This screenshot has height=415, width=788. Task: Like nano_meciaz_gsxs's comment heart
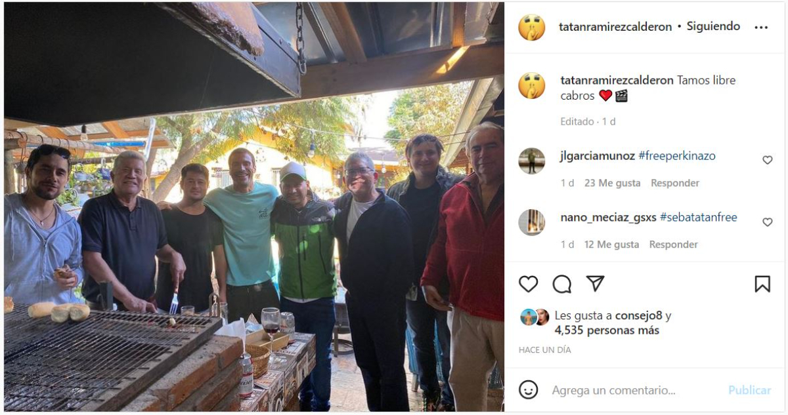point(768,222)
